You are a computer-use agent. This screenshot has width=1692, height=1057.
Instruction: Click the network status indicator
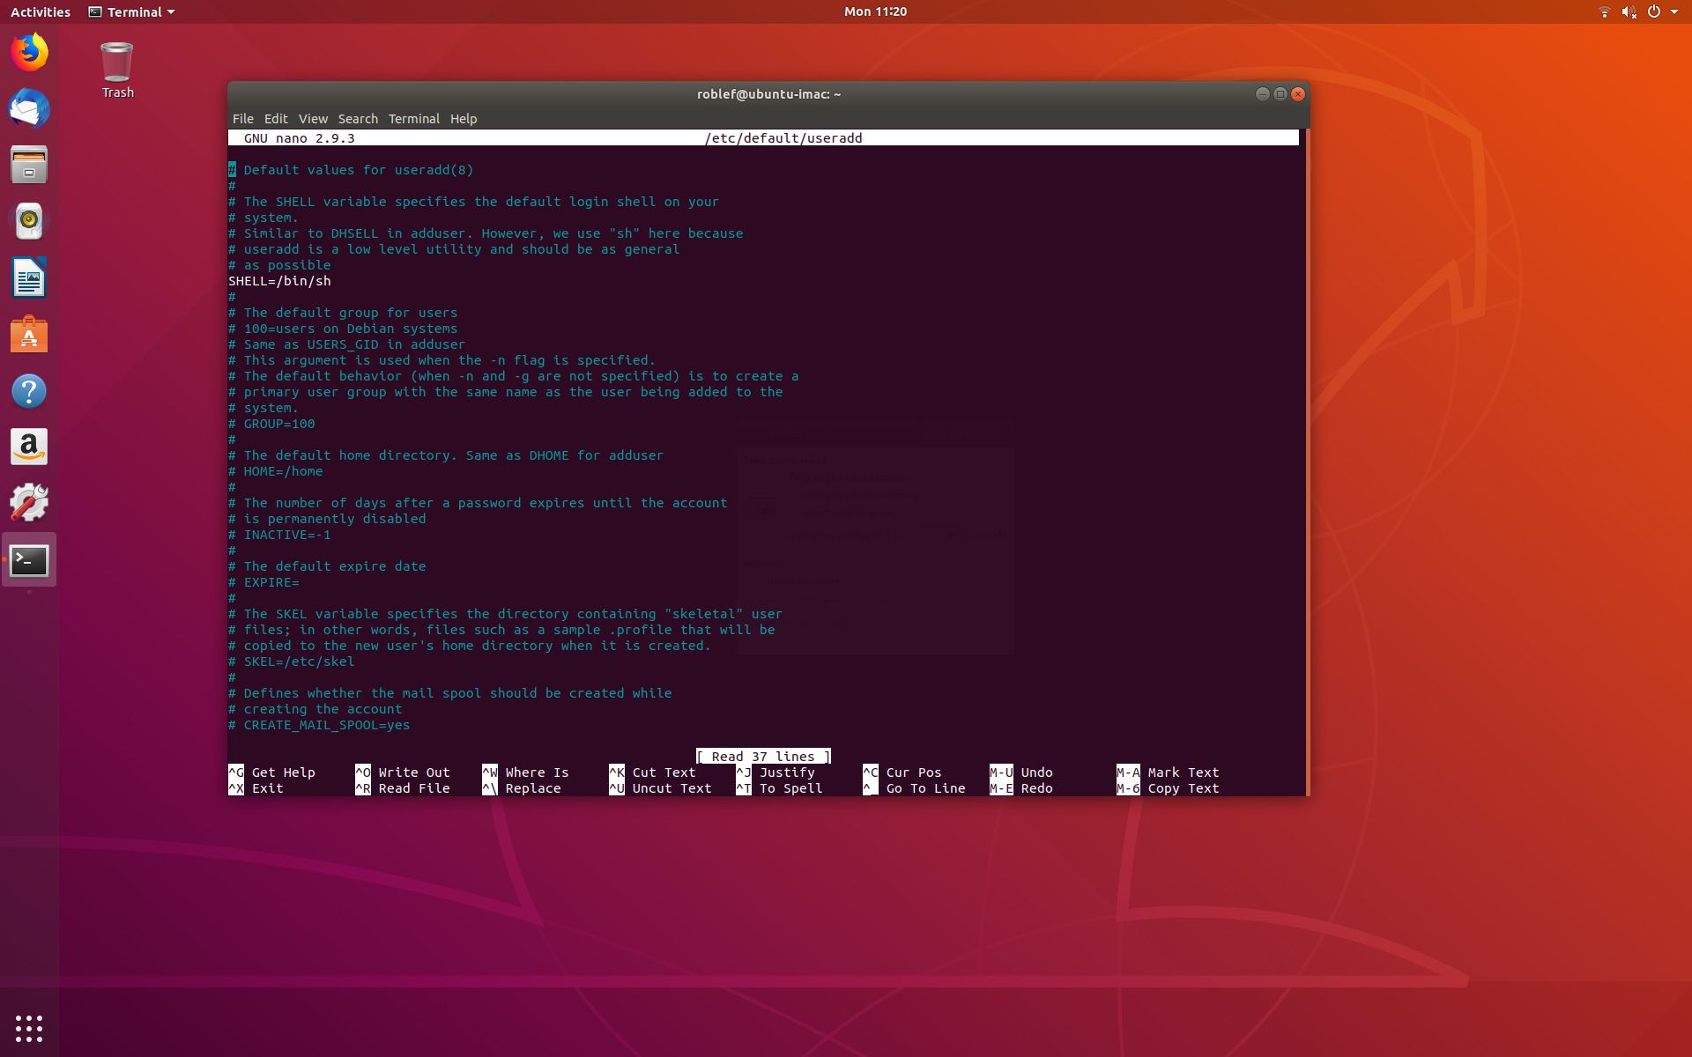(x=1605, y=11)
